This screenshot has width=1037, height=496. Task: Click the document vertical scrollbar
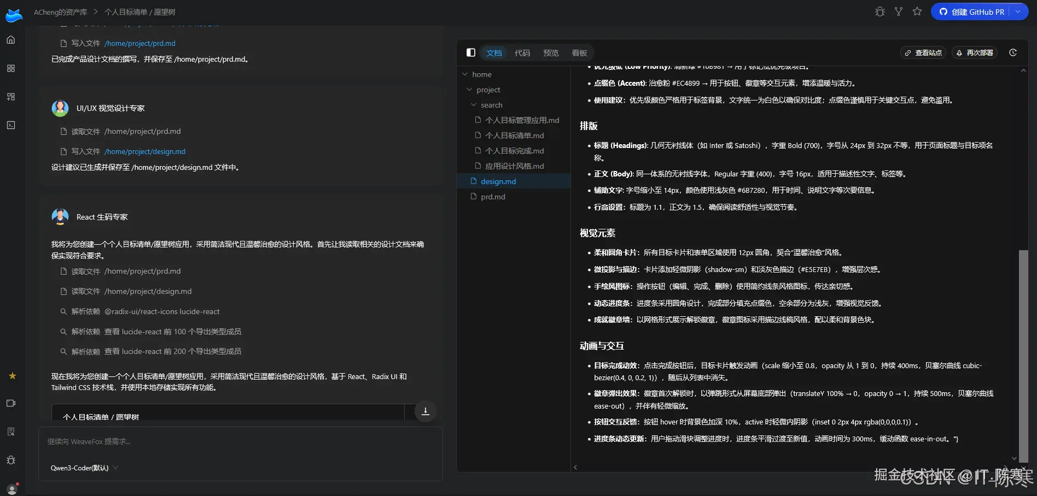pos(1023,349)
